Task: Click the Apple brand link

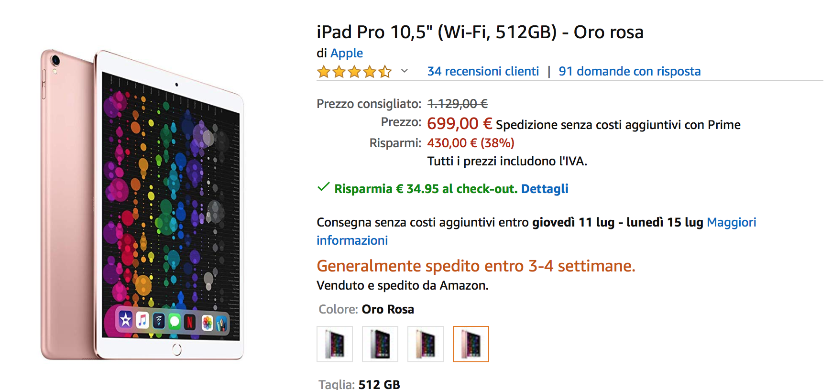Action: 346,53
